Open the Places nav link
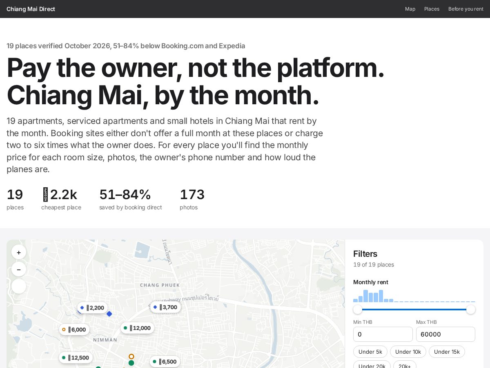This screenshot has width=490, height=368. coord(432,9)
